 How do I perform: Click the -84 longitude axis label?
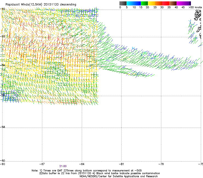pyautogui.click(x=82, y=164)
